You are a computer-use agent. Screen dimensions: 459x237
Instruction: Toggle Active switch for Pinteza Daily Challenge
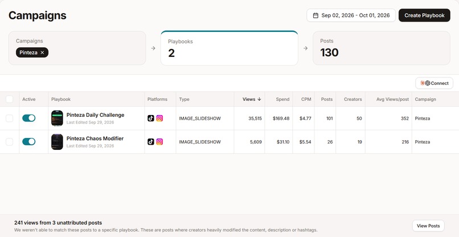28,118
